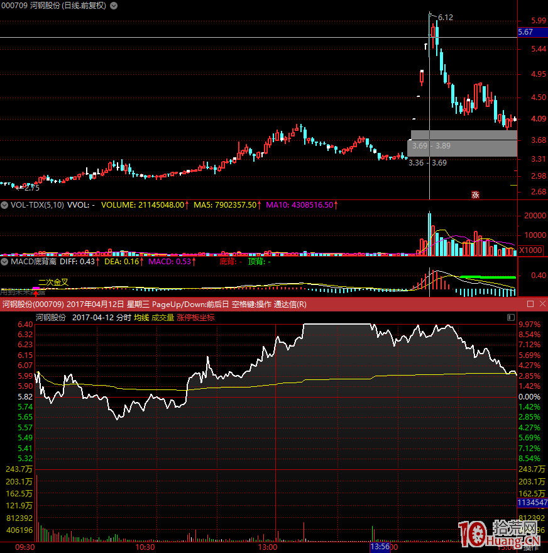Click 0.00% axis label on right

[529, 397]
